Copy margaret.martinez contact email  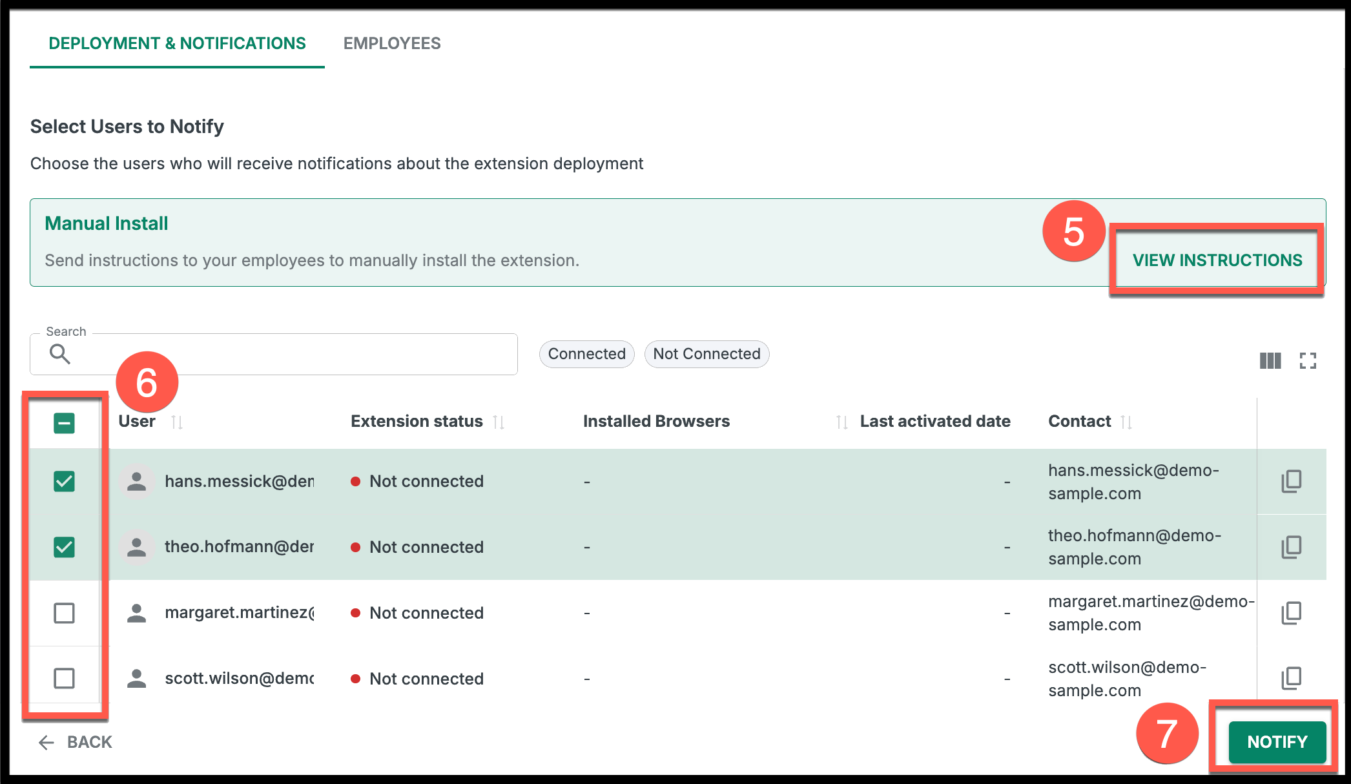pos(1291,613)
